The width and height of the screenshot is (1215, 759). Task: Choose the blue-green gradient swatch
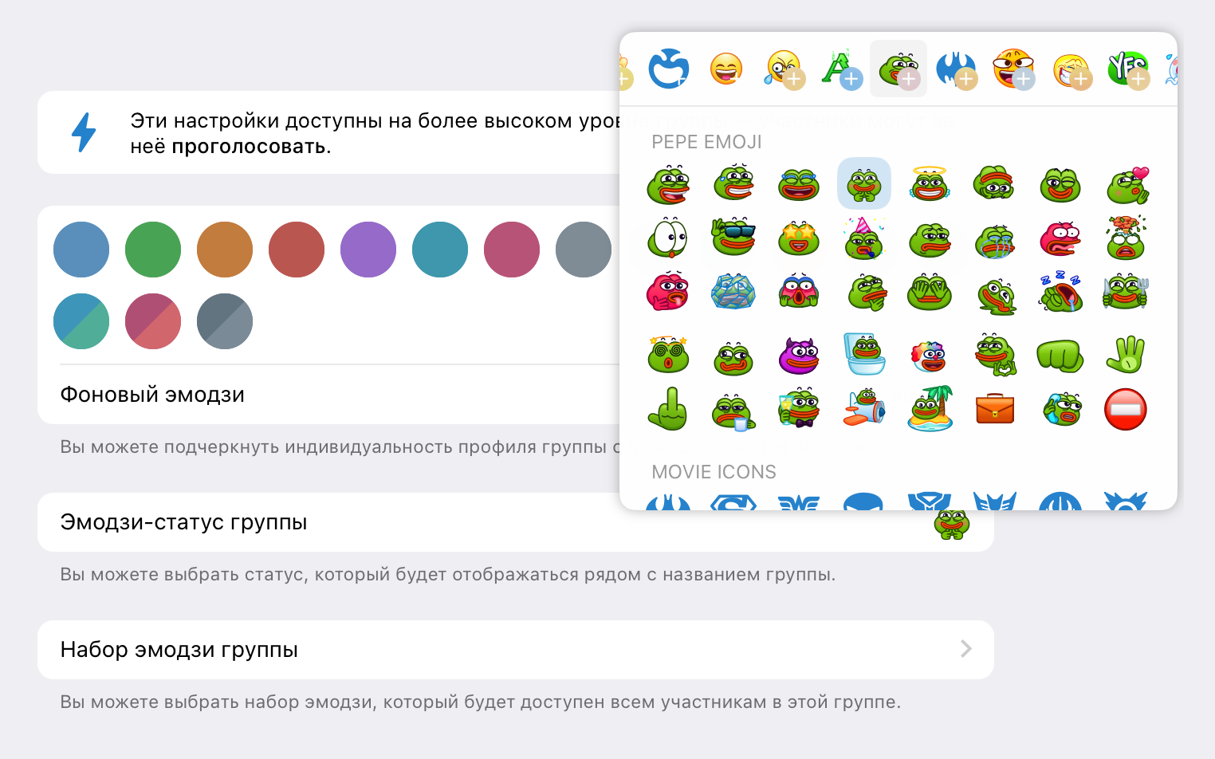[81, 321]
